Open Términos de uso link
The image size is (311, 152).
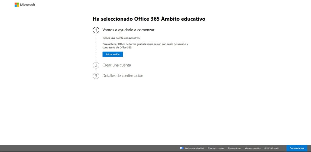coord(234,148)
